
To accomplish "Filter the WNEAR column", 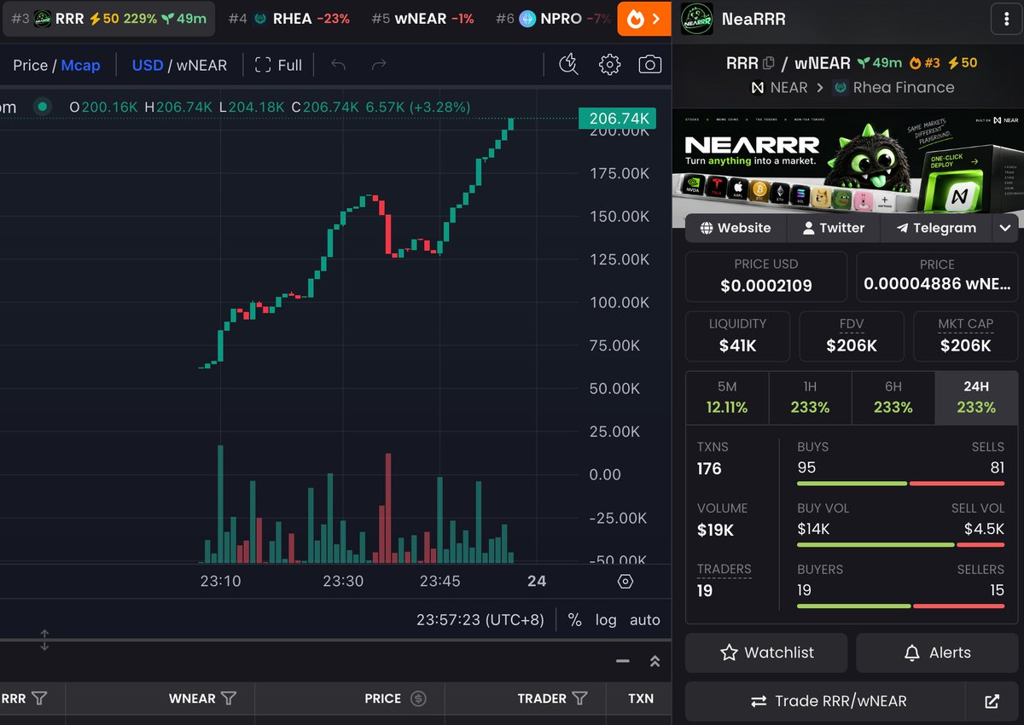I will (x=229, y=699).
